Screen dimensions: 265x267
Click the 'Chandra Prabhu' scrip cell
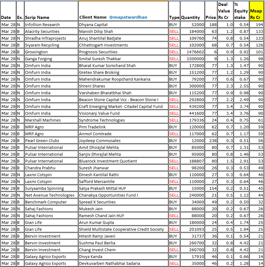click(x=51, y=168)
